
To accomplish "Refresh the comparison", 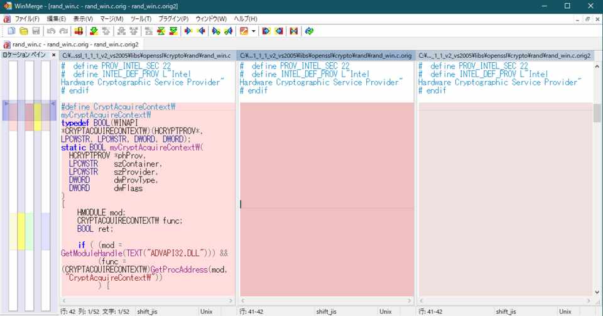I will [309, 31].
